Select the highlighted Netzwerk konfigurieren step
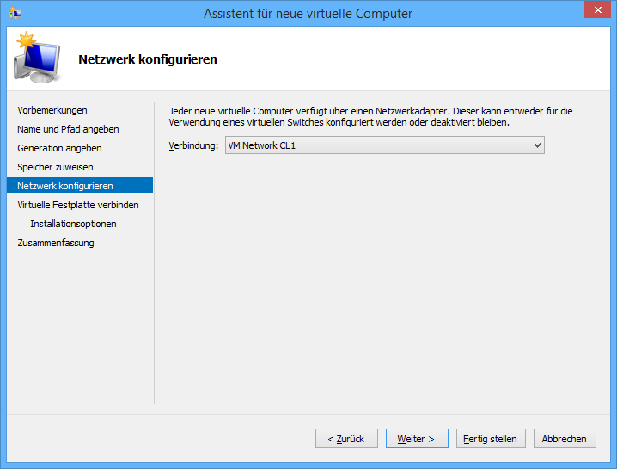This screenshot has width=617, height=469. [65, 186]
